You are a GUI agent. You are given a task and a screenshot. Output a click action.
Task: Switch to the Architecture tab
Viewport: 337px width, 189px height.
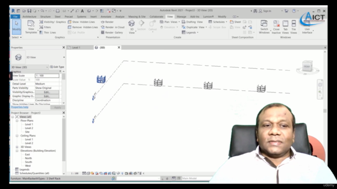(29, 16)
